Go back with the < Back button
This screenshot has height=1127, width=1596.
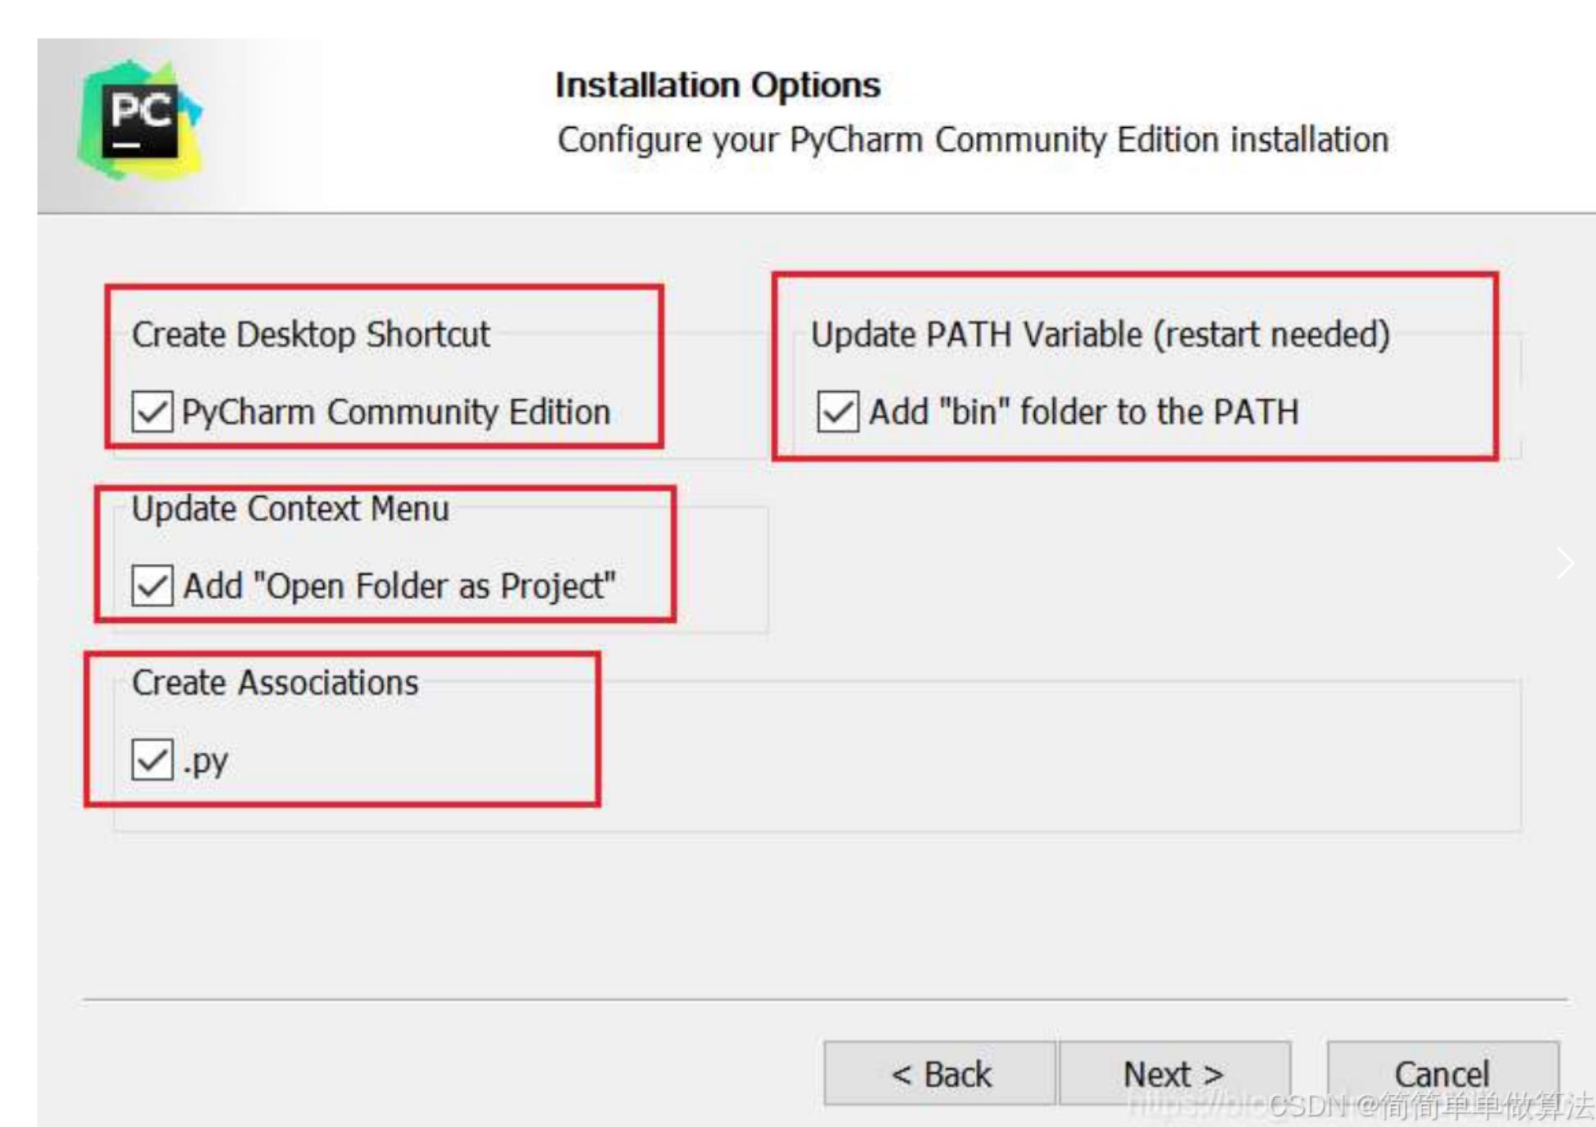pyautogui.click(x=940, y=1074)
